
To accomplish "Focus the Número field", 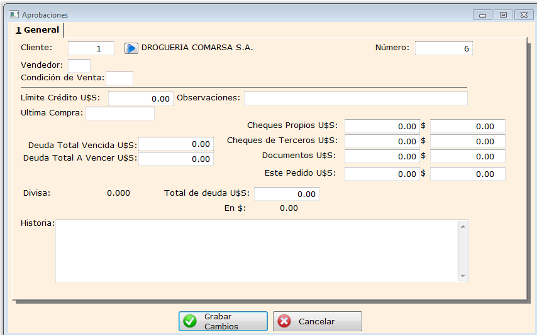I will [443, 48].
